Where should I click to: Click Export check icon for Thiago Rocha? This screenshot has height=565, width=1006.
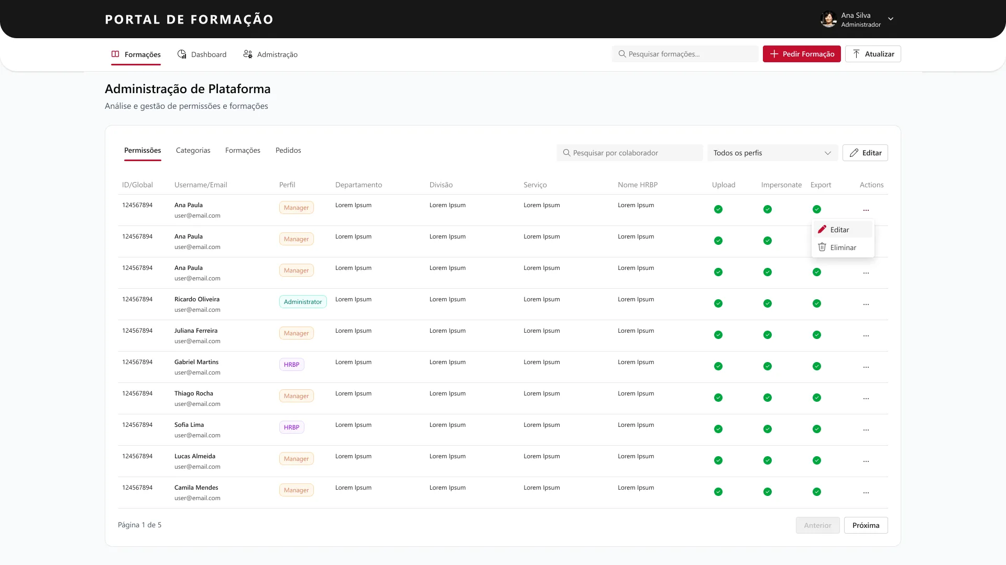817,398
